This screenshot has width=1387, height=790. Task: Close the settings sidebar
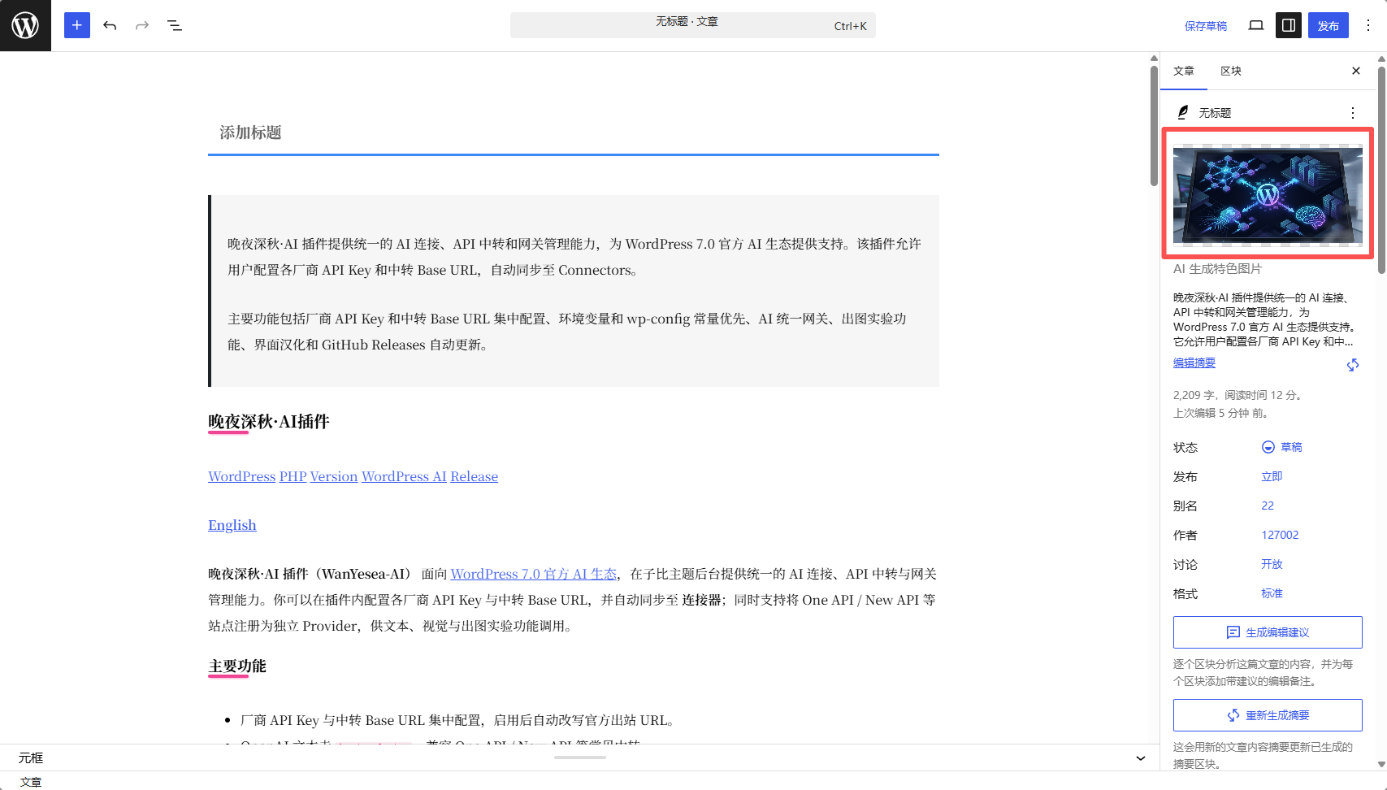pyautogui.click(x=1356, y=71)
